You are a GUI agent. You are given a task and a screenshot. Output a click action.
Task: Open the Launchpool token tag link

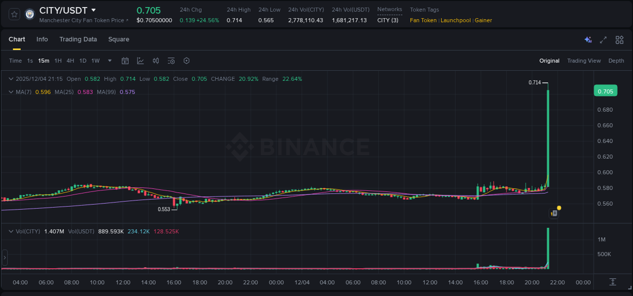point(455,20)
